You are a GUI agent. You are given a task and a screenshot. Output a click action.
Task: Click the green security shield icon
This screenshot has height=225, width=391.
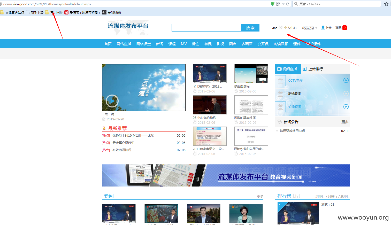point(273,4)
